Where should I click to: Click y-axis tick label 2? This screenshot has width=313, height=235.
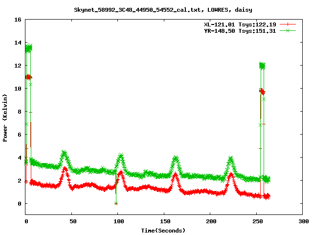pyautogui.click(x=20, y=181)
